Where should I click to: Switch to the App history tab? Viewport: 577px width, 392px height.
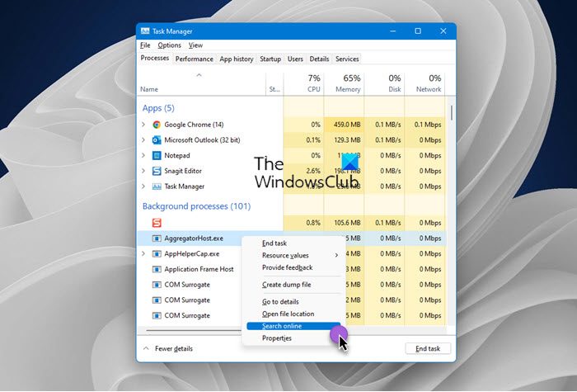pos(237,59)
